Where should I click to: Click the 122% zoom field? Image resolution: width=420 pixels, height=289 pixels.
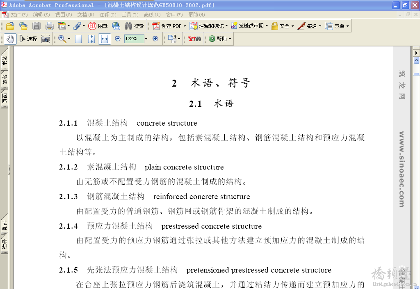click(x=134, y=39)
